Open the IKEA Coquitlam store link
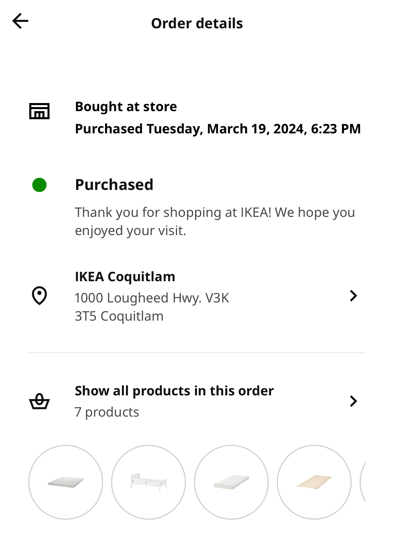This screenshot has width=394, height=554. (125, 277)
